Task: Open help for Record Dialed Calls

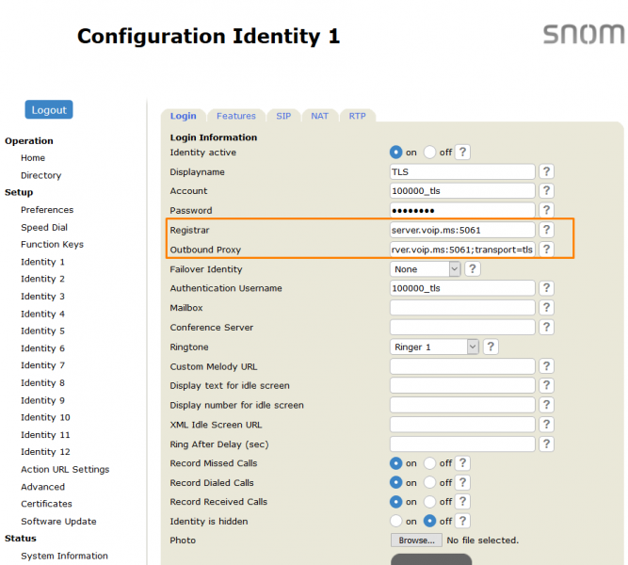Action: (x=462, y=482)
